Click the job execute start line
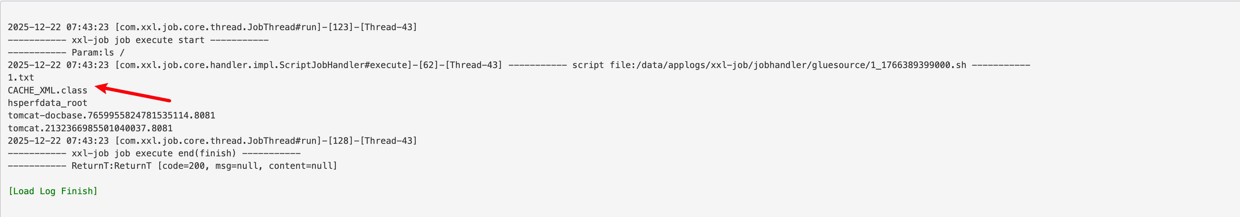The width and height of the screenshot is (1240, 217). 137,40
